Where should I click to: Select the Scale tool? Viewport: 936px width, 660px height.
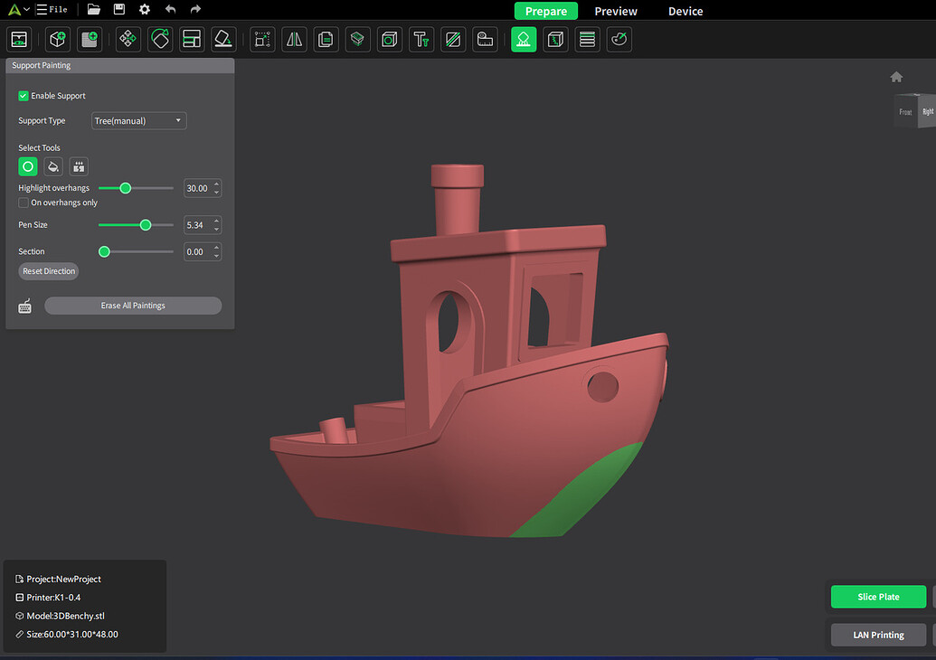click(x=191, y=39)
